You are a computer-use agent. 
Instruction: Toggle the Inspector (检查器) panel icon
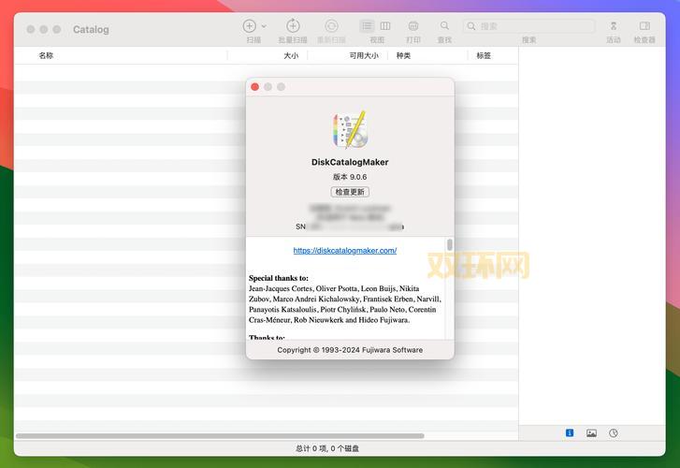coord(644,26)
